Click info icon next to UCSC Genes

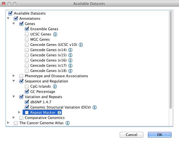(x=55, y=34)
